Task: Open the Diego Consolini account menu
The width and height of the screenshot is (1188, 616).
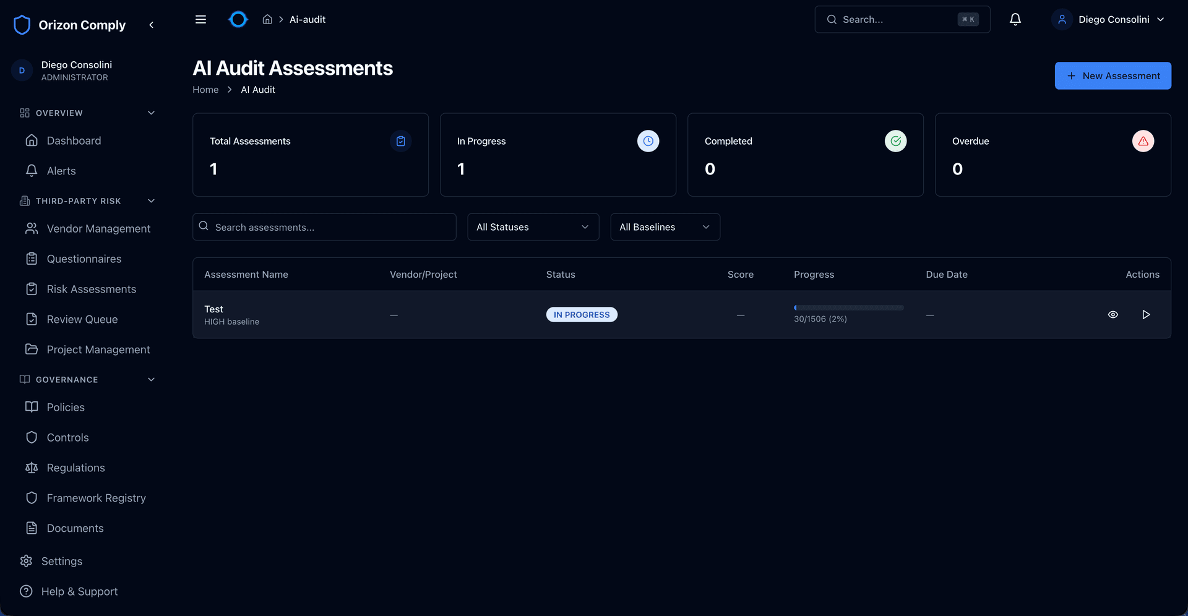Action: point(1111,19)
